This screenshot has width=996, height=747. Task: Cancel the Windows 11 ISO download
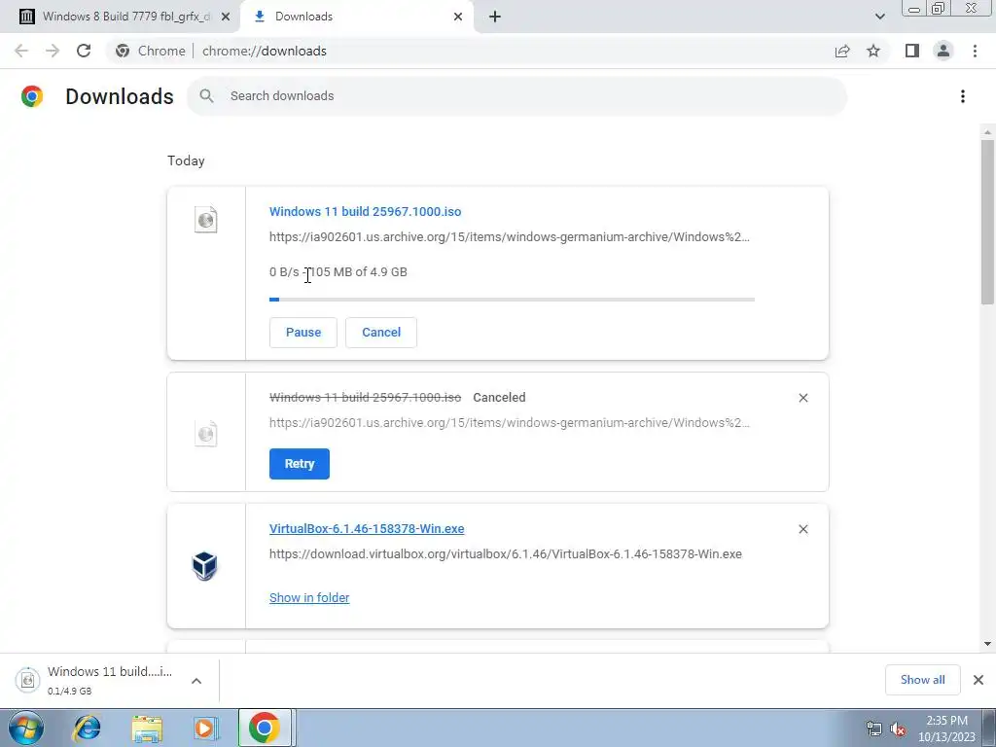point(381,333)
